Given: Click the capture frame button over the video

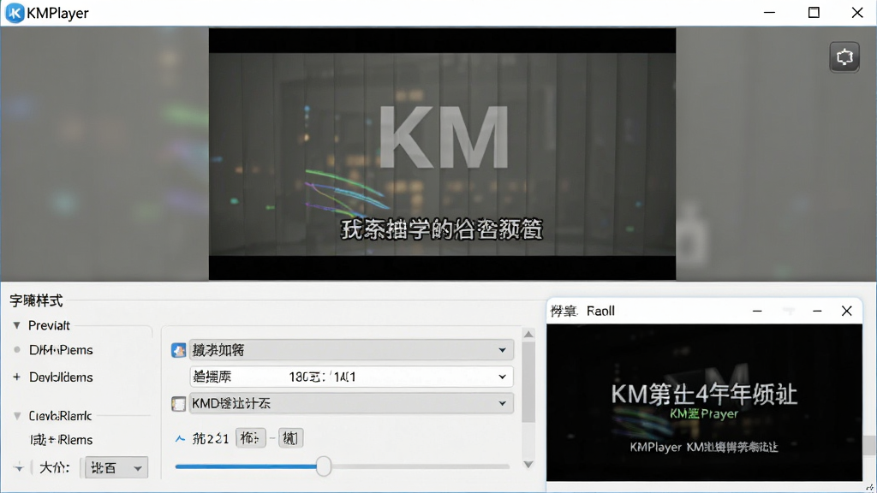Looking at the screenshot, I should 844,56.
